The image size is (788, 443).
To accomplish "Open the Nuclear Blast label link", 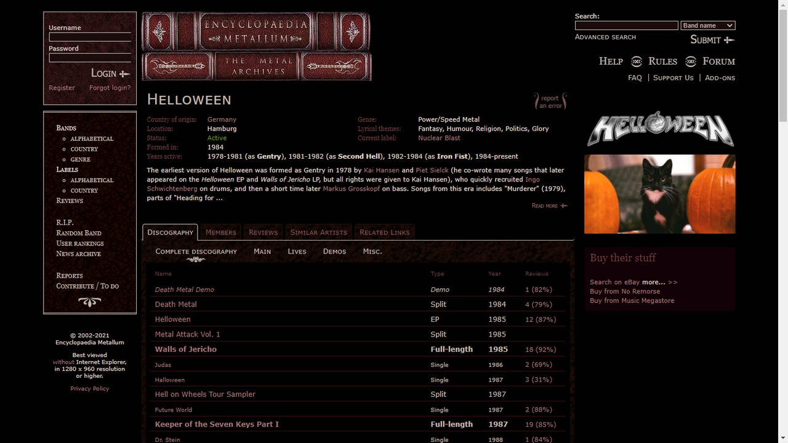I will coord(439,138).
